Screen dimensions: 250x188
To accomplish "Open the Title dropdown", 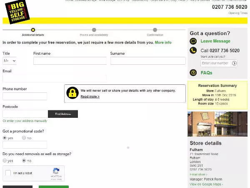I will [10, 61].
